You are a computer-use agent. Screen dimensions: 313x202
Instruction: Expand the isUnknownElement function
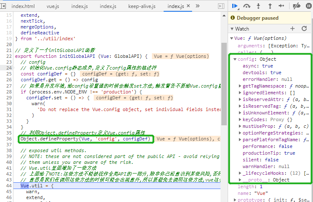pos(240,113)
